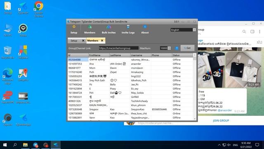Select the thea_love_chit row
264x149 pixels.
tap(130, 113)
